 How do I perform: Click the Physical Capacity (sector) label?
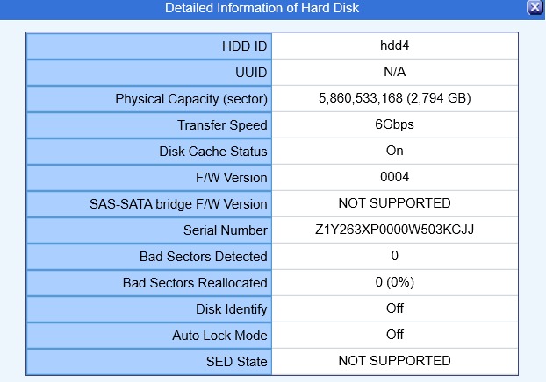(191, 99)
